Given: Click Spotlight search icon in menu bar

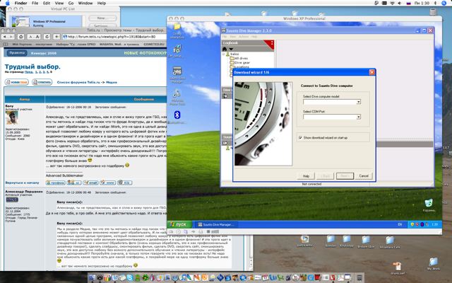Looking at the screenshot, I should click(x=444, y=3).
